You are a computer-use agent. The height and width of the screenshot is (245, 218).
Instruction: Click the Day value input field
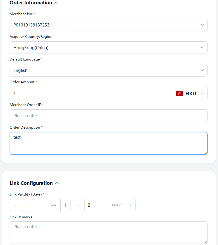[x=35, y=205]
